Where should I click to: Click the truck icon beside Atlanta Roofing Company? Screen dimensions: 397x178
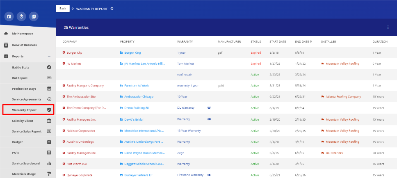coord(323,97)
